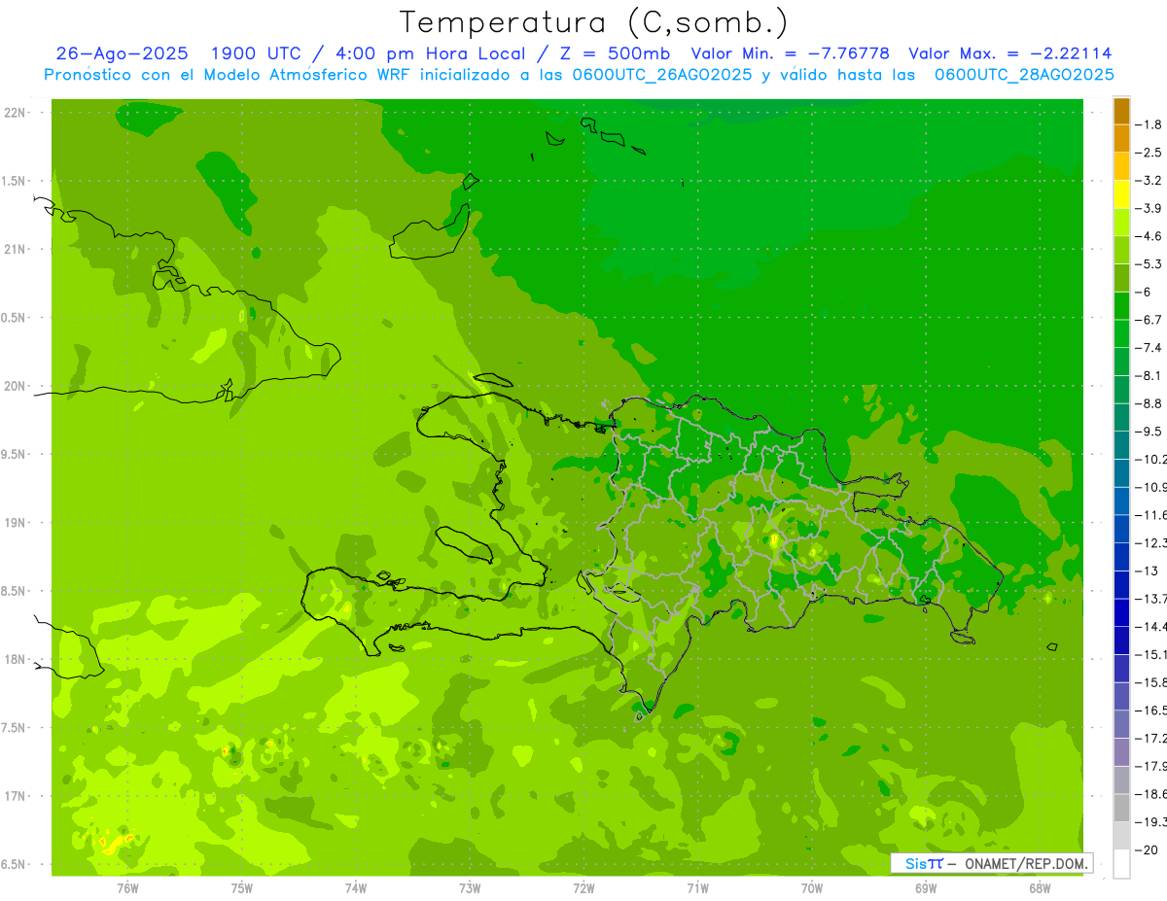
Task: Click the '-7.4' legend value
Action: 1149,348
